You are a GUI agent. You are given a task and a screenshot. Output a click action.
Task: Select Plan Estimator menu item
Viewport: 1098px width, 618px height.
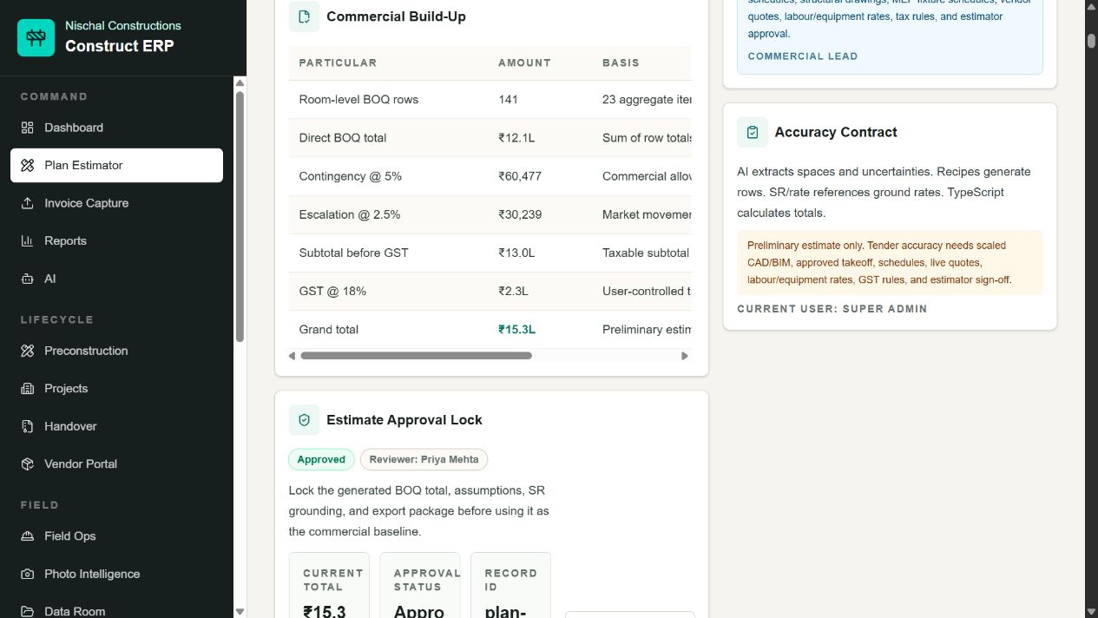point(116,165)
